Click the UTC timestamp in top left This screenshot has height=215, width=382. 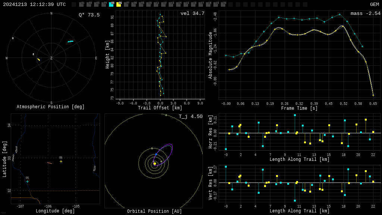coord(34,4)
